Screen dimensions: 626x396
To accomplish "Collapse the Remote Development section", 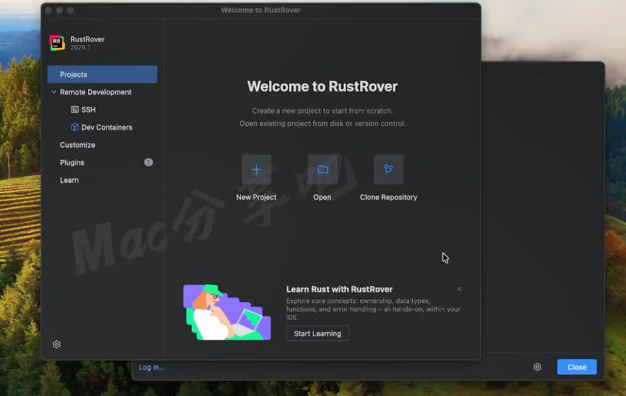I will (54, 92).
